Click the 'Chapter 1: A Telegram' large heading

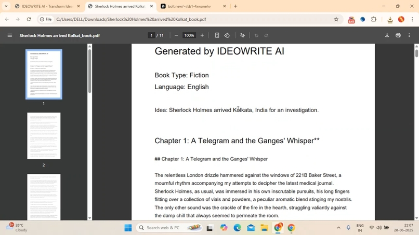(237, 141)
